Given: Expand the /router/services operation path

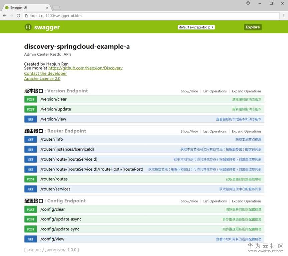Looking at the screenshot, I should coord(55,189).
